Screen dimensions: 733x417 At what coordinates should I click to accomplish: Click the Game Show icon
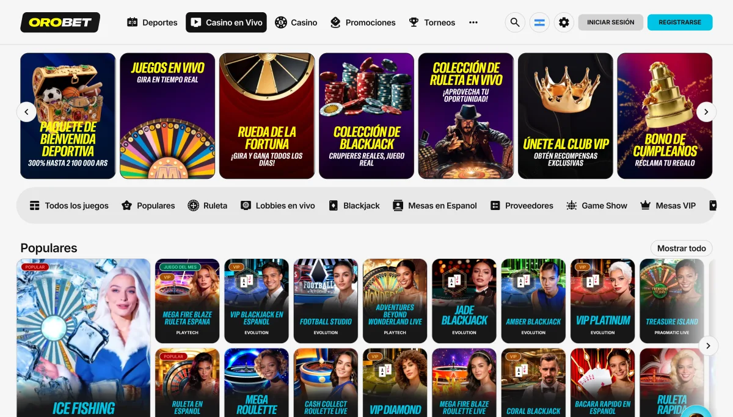(x=572, y=206)
